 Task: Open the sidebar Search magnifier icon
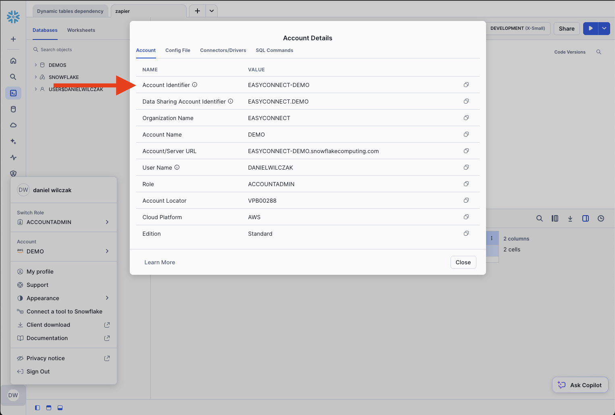tap(13, 77)
